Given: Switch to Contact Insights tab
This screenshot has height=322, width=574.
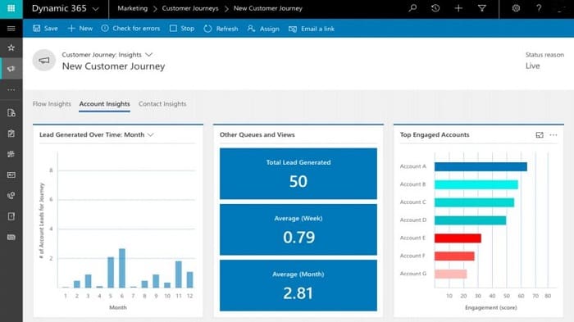Looking at the screenshot, I should tap(162, 104).
